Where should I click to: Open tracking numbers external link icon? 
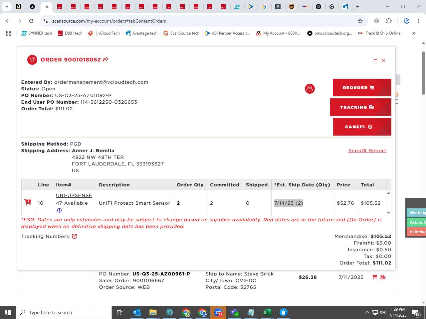tap(75, 236)
